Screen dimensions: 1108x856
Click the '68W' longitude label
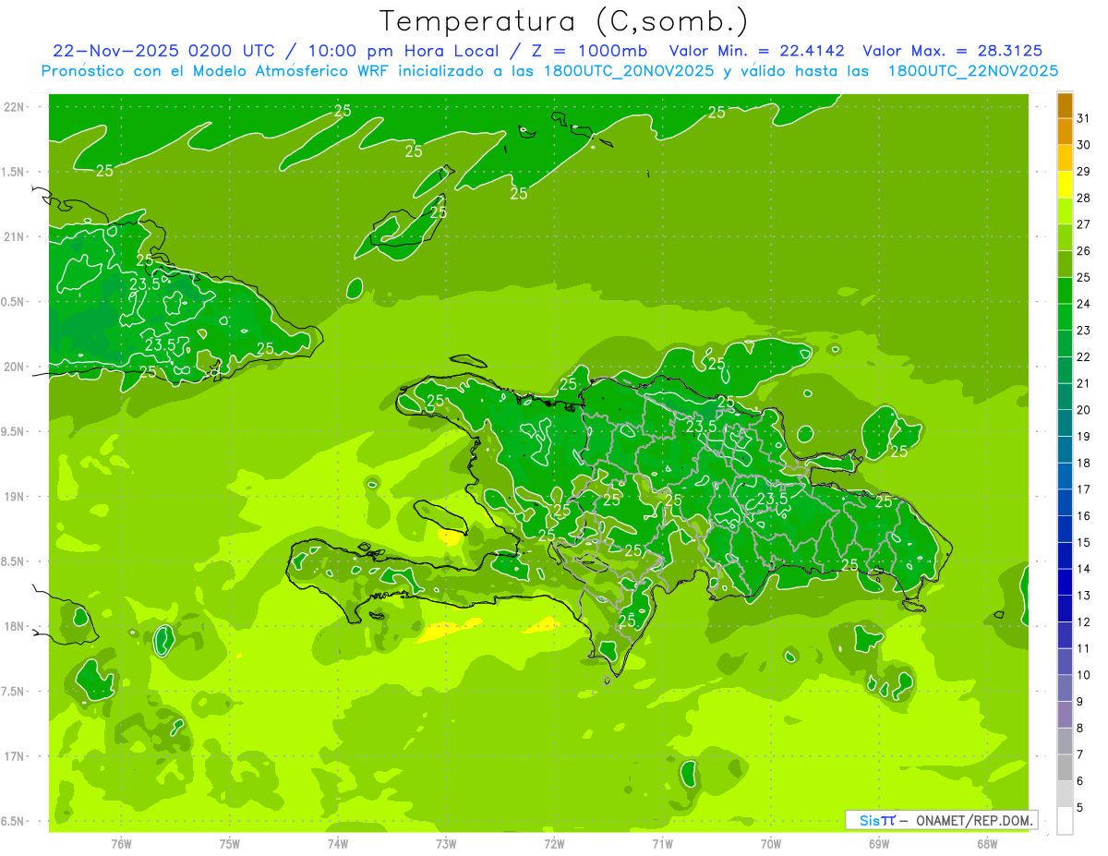click(987, 843)
